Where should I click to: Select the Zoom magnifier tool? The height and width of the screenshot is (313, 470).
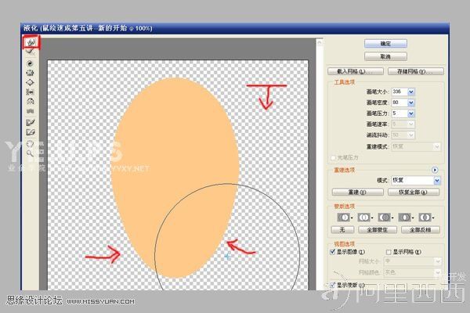[30, 153]
